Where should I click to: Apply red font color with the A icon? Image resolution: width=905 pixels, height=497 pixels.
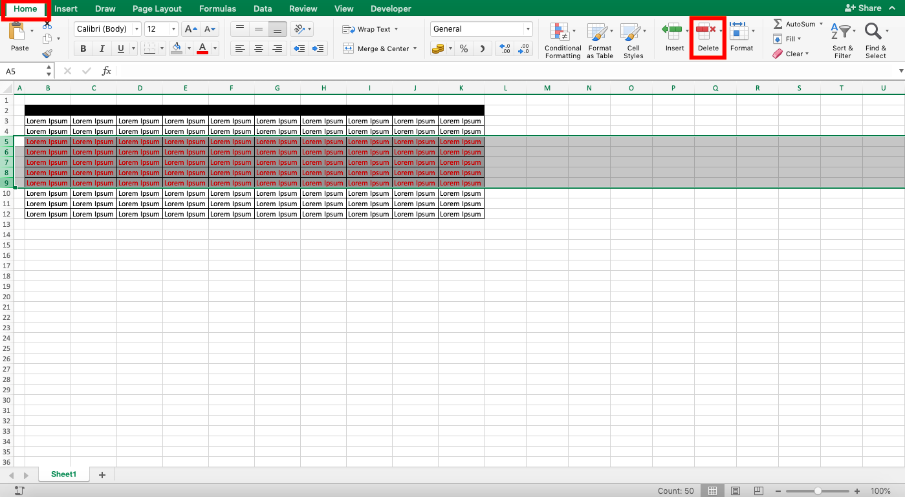202,48
